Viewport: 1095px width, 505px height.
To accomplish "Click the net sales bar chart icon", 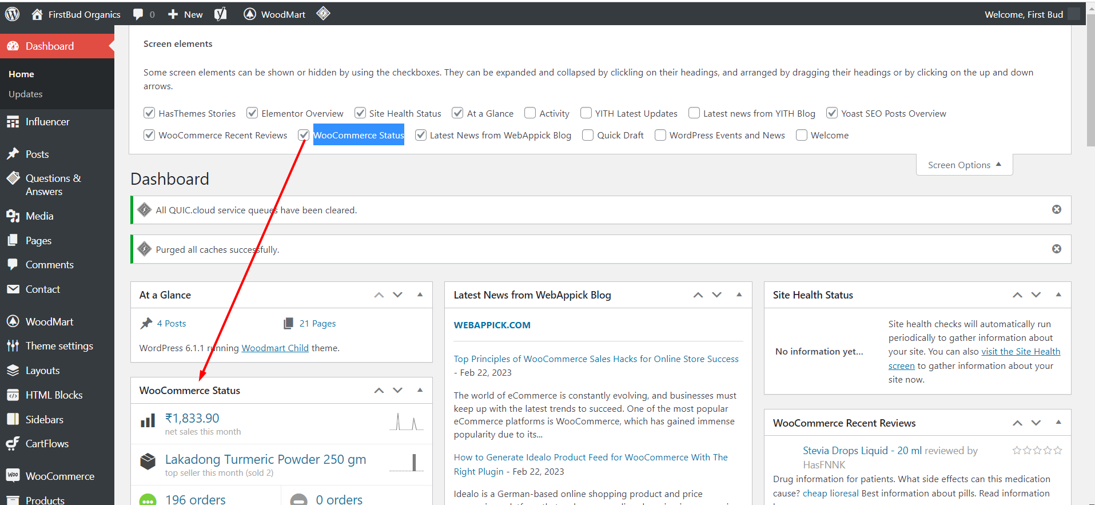I will coord(148,422).
